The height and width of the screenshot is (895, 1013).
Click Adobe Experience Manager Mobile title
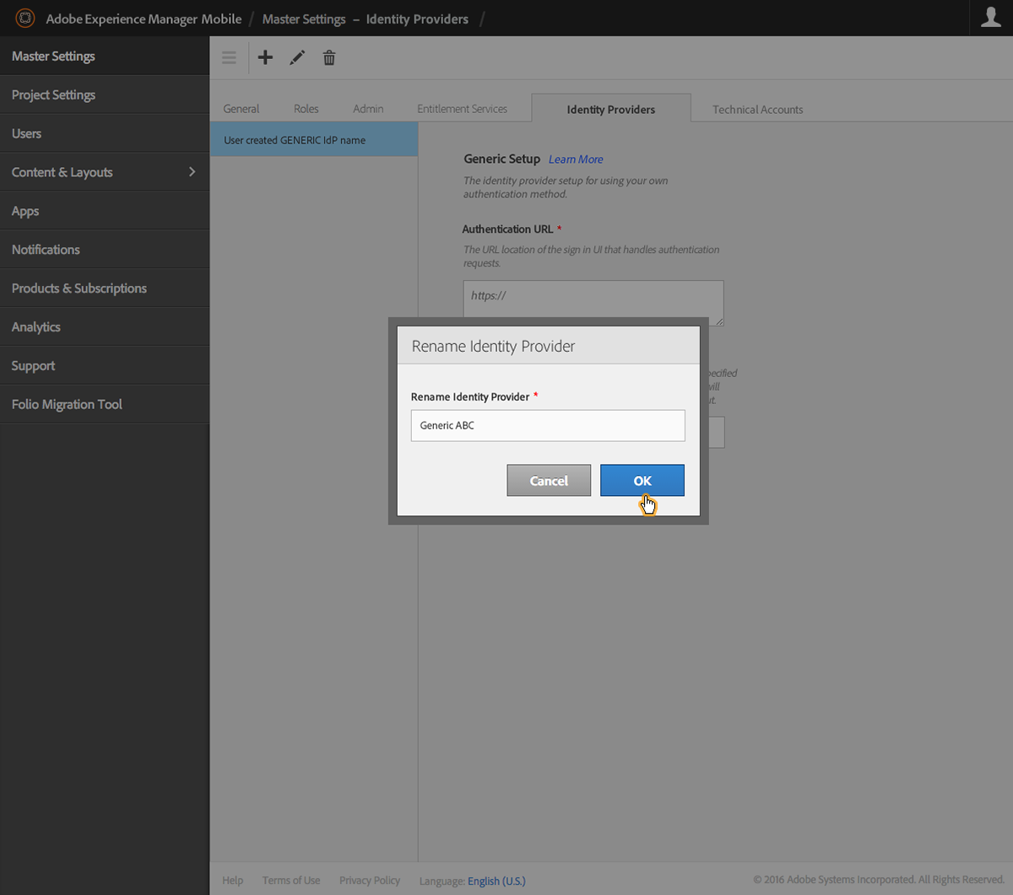tap(144, 19)
